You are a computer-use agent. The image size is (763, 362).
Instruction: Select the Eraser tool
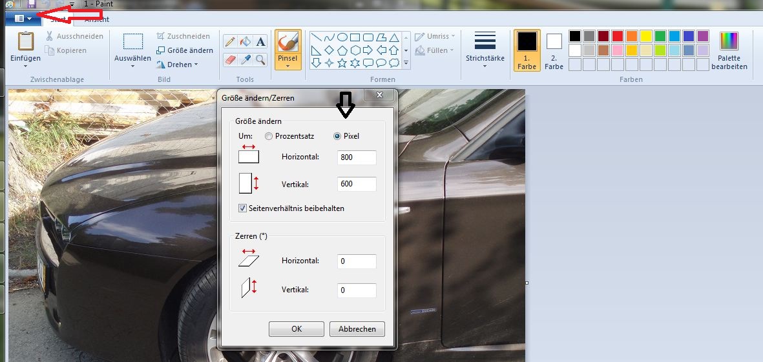pyautogui.click(x=229, y=60)
